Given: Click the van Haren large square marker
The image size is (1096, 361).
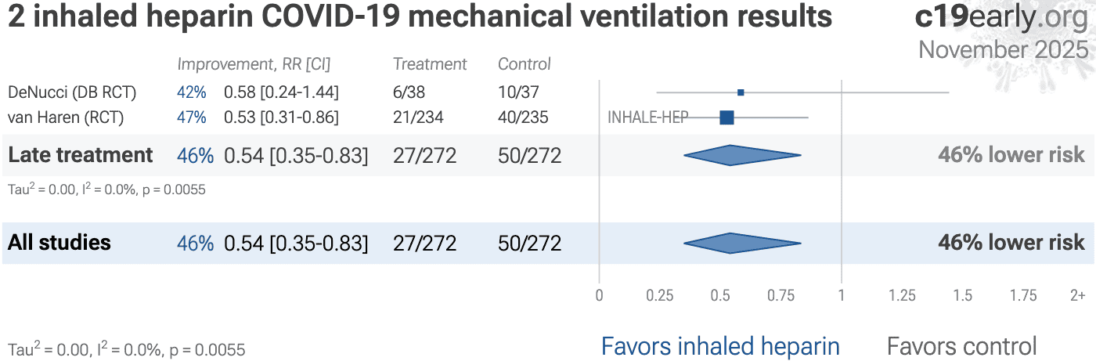Looking at the screenshot, I should pos(726,117).
